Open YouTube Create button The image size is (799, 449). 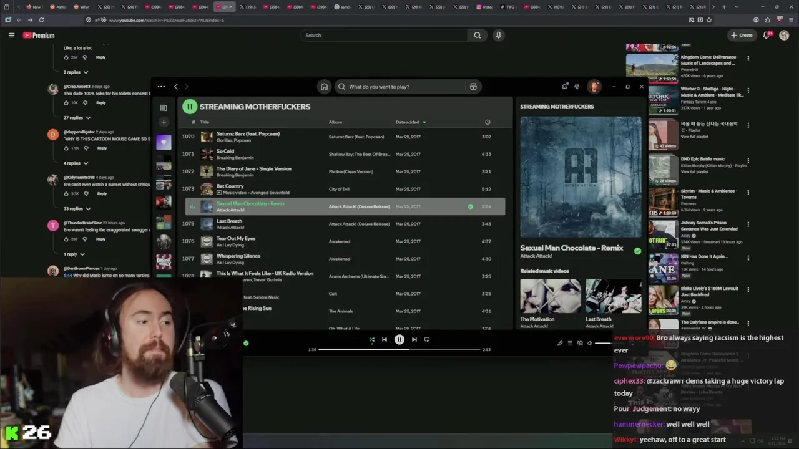pyautogui.click(x=742, y=36)
